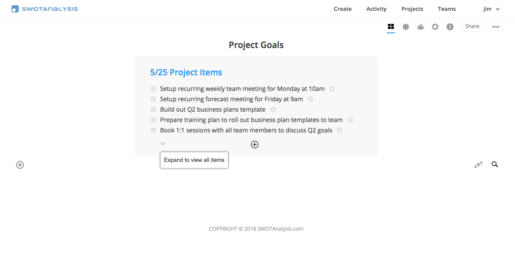Image resolution: width=515 pixels, height=280 pixels.
Task: Click the sort order icon
Action: click(x=478, y=164)
